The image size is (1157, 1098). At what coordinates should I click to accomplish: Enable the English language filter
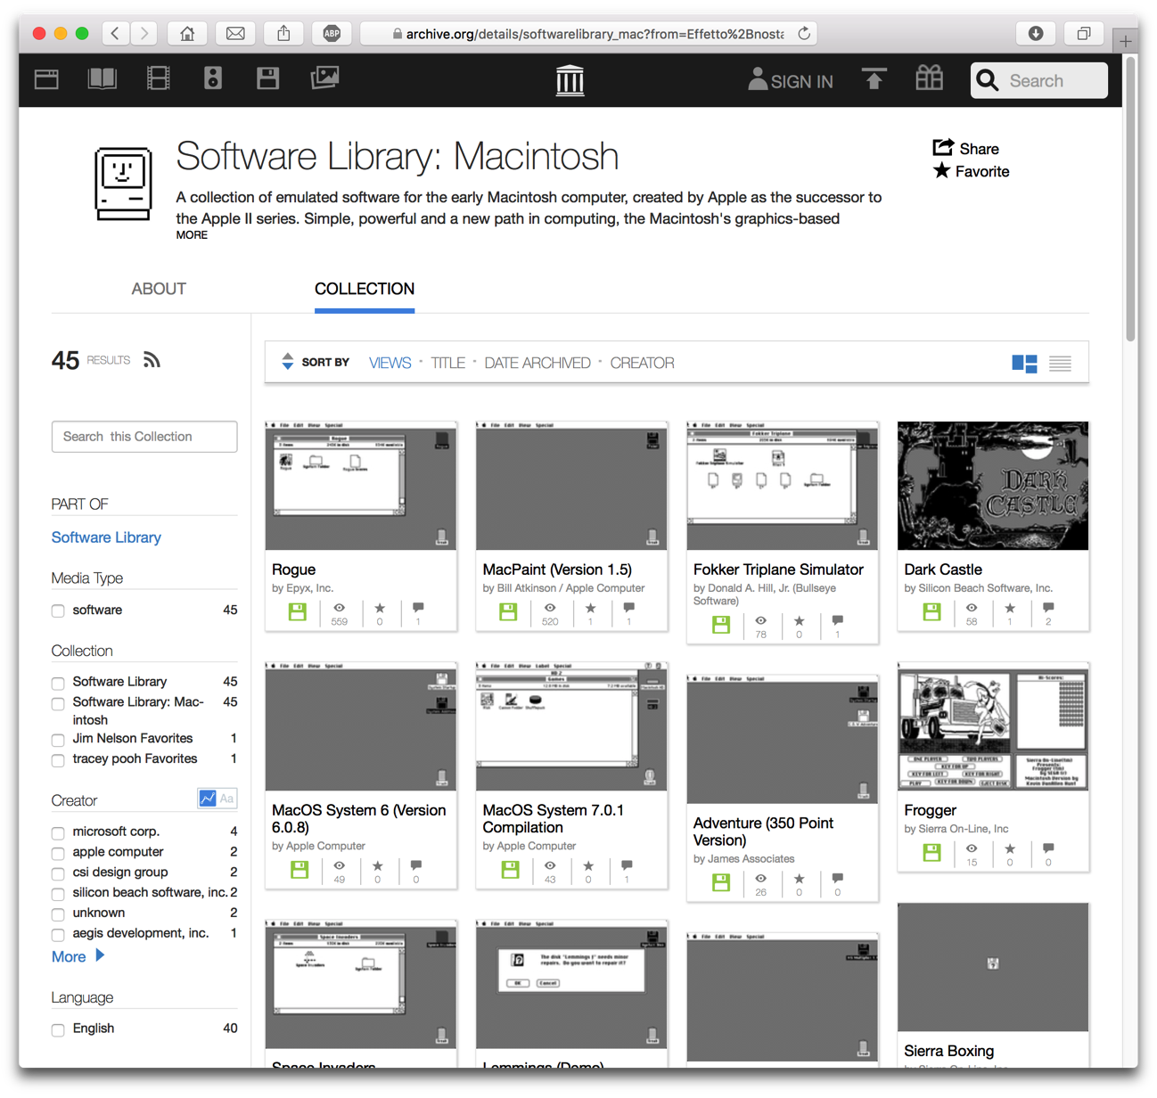point(58,1030)
